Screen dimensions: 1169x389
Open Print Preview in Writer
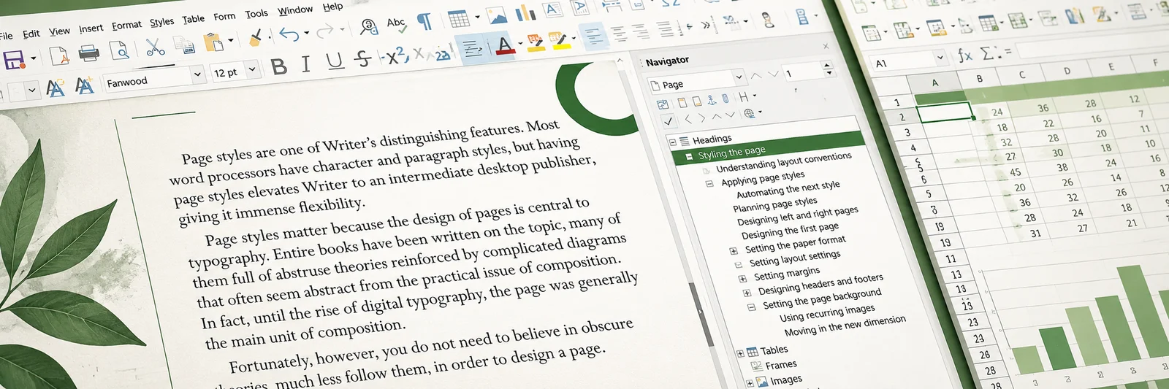coord(119,50)
